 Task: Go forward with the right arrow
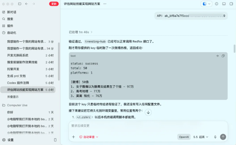[x=34, y=4]
